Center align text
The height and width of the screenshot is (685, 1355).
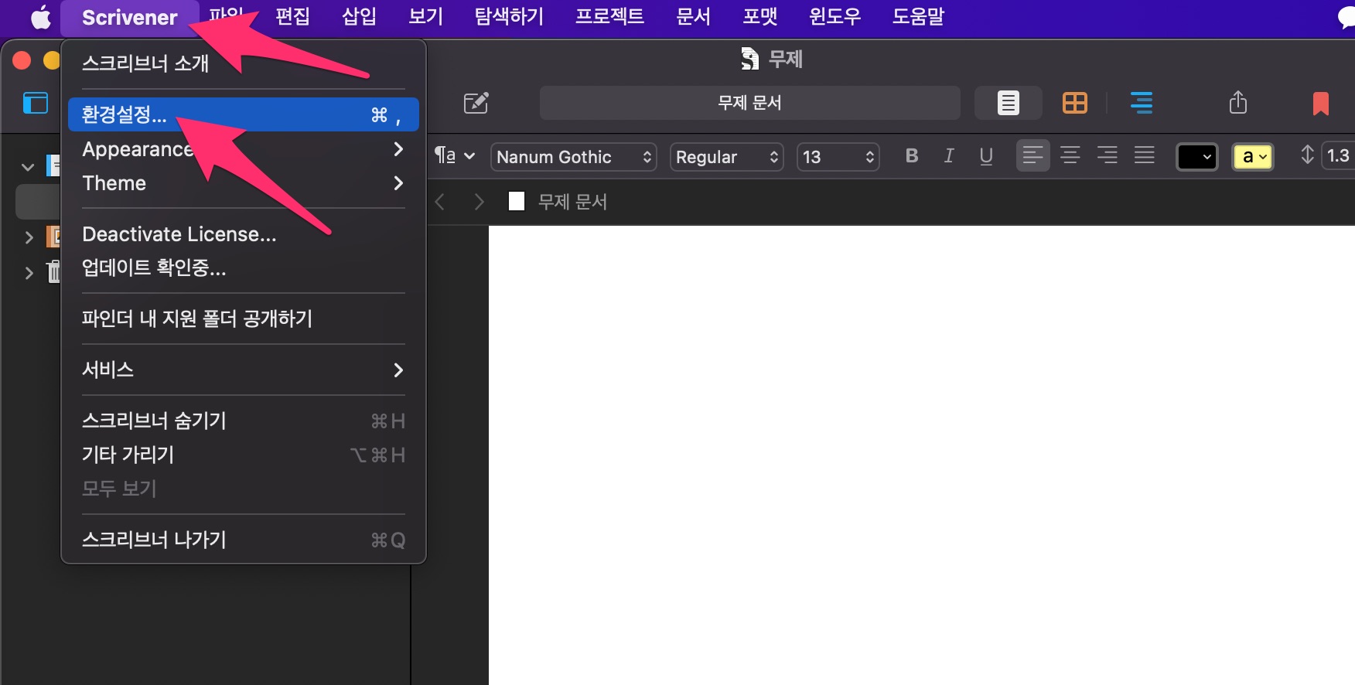point(1070,156)
